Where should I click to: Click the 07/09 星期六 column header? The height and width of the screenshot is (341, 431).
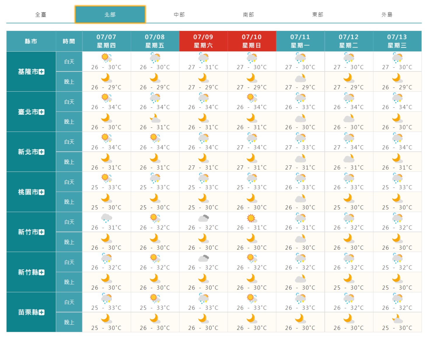(x=203, y=41)
